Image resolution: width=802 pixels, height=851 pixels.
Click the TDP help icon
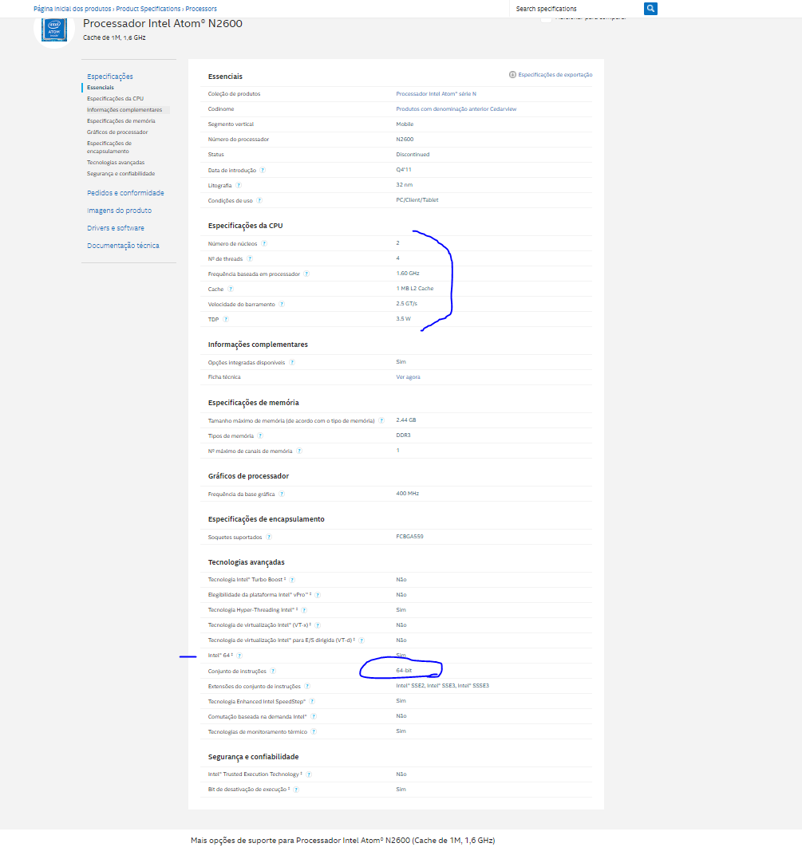[226, 320]
